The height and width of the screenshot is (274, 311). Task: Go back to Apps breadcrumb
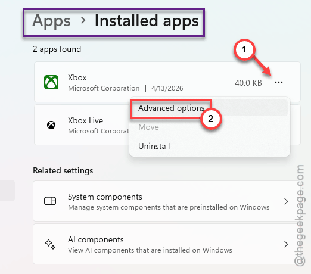51,21
